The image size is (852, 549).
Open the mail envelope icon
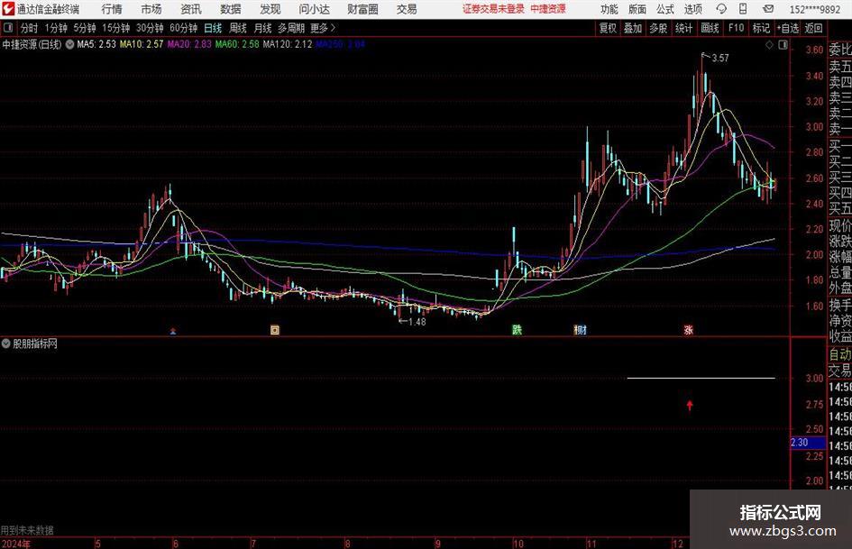768,9
